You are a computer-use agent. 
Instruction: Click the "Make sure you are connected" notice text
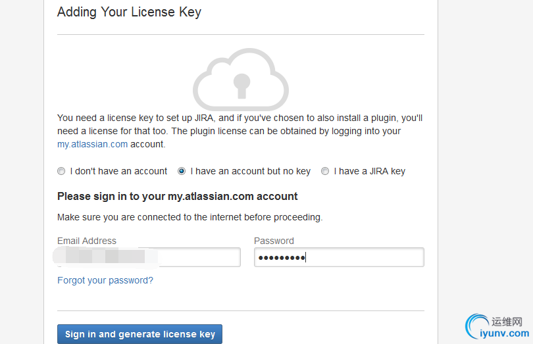190,217
